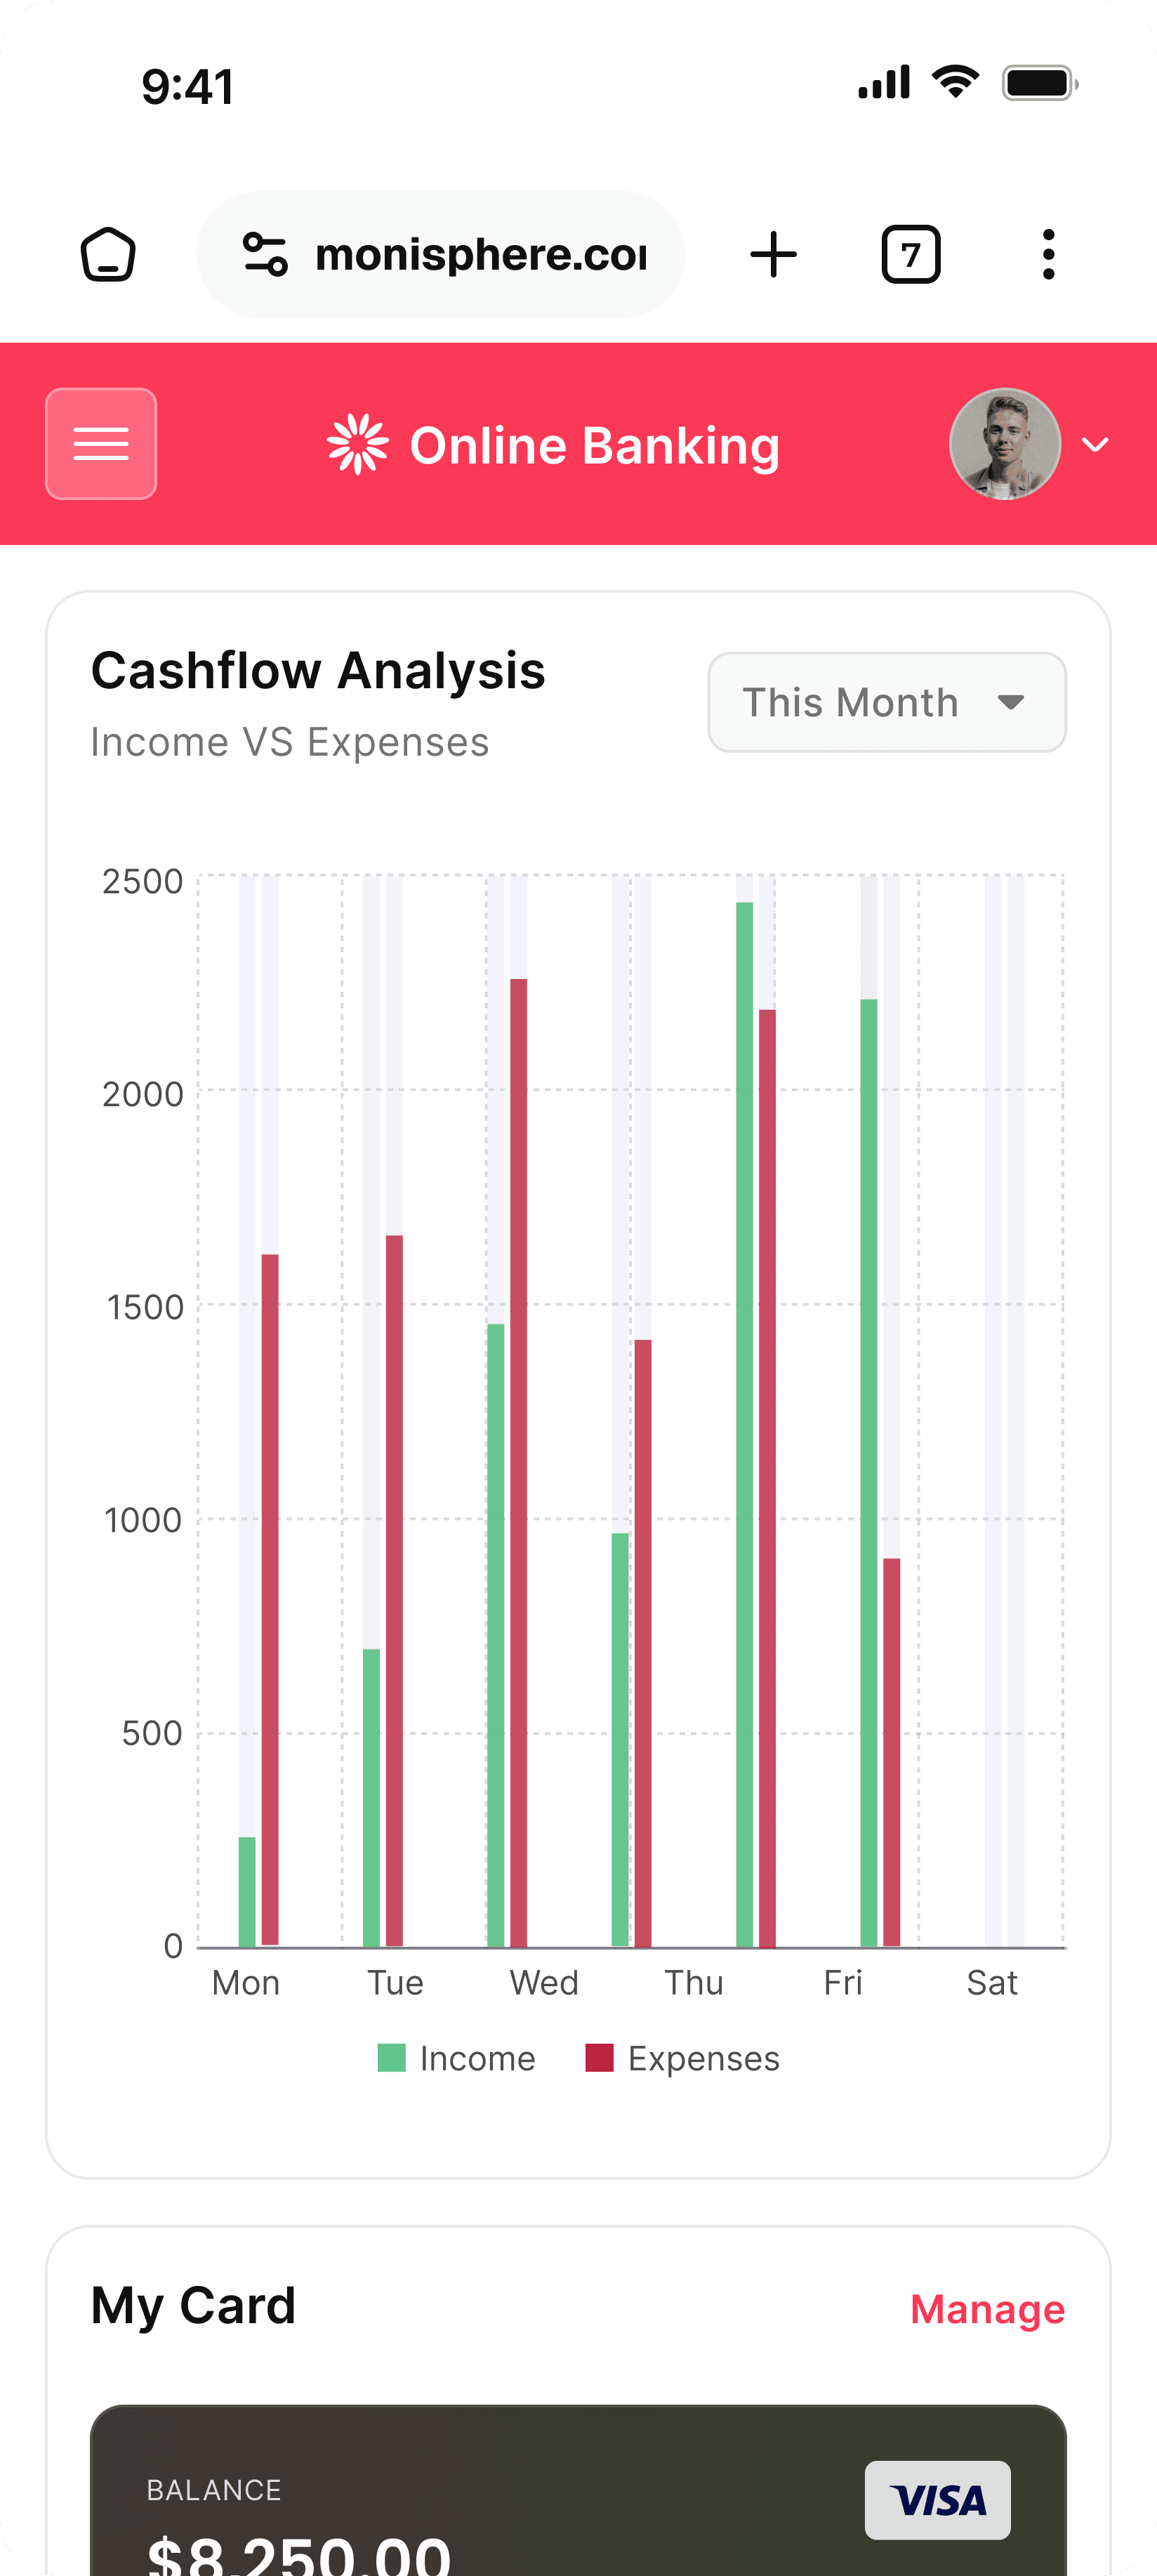This screenshot has height=2576, width=1157.
Task: Click Wednesday's red expenses bar
Action: click(x=518, y=1460)
